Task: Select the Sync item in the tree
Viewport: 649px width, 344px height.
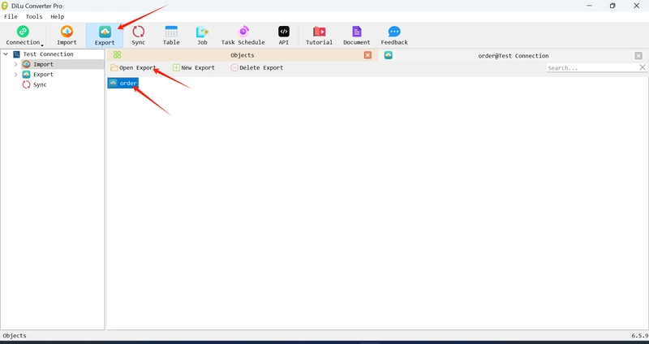Action: [x=40, y=84]
